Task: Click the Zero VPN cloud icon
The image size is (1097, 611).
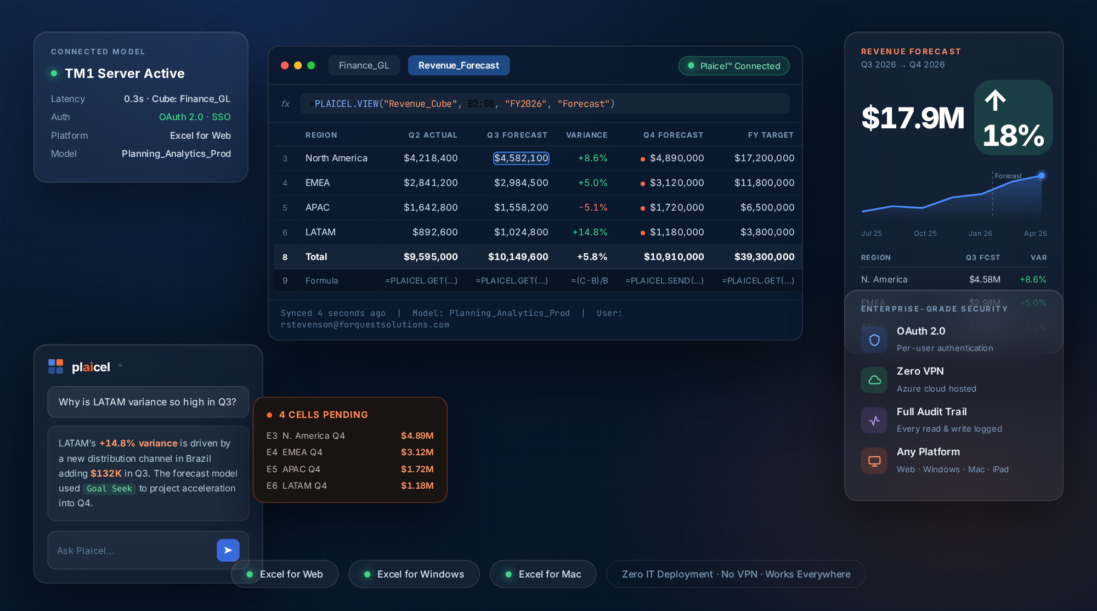Action: [874, 380]
